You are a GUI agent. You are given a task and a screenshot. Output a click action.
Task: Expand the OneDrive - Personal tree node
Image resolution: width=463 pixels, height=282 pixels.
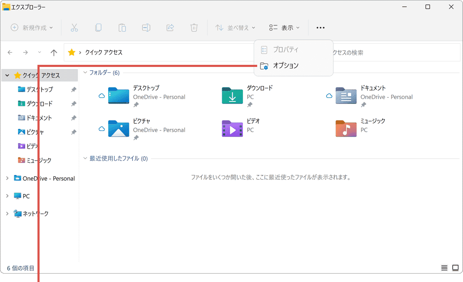click(7, 178)
